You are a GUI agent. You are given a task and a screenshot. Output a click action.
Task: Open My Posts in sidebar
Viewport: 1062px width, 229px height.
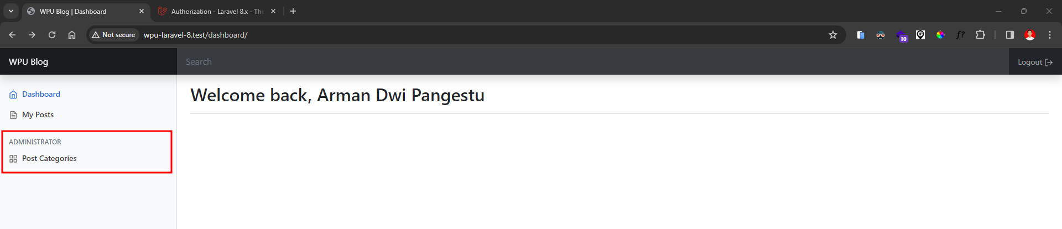coord(38,115)
